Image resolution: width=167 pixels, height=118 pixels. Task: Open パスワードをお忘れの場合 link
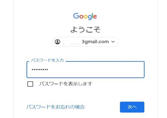(x=55, y=107)
